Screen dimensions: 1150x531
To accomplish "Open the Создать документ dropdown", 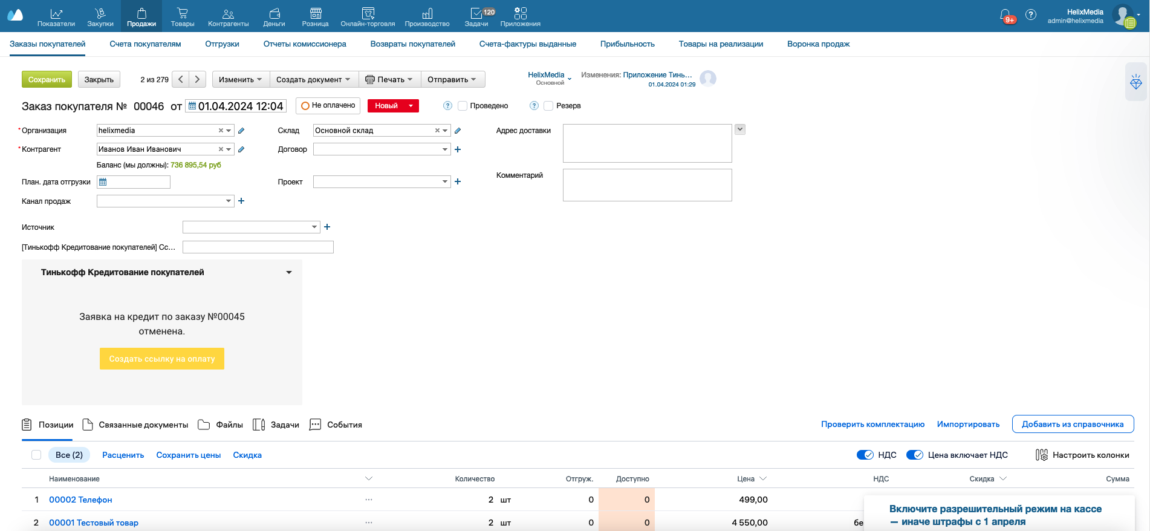I will point(314,79).
